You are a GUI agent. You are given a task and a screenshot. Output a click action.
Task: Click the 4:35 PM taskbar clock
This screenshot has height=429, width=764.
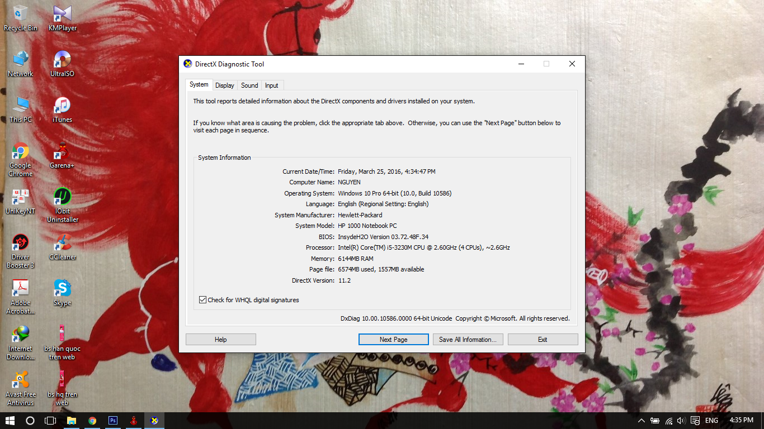click(x=741, y=421)
